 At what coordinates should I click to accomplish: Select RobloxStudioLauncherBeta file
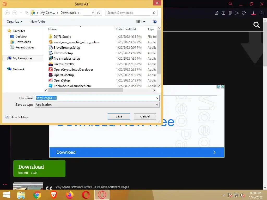point(72,86)
